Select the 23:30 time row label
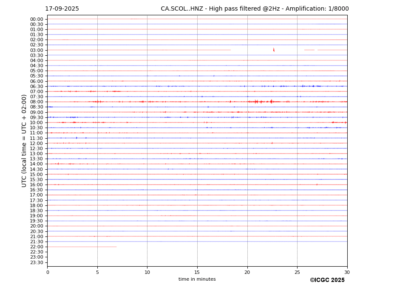The height and width of the screenshot is (296, 394). point(37,262)
